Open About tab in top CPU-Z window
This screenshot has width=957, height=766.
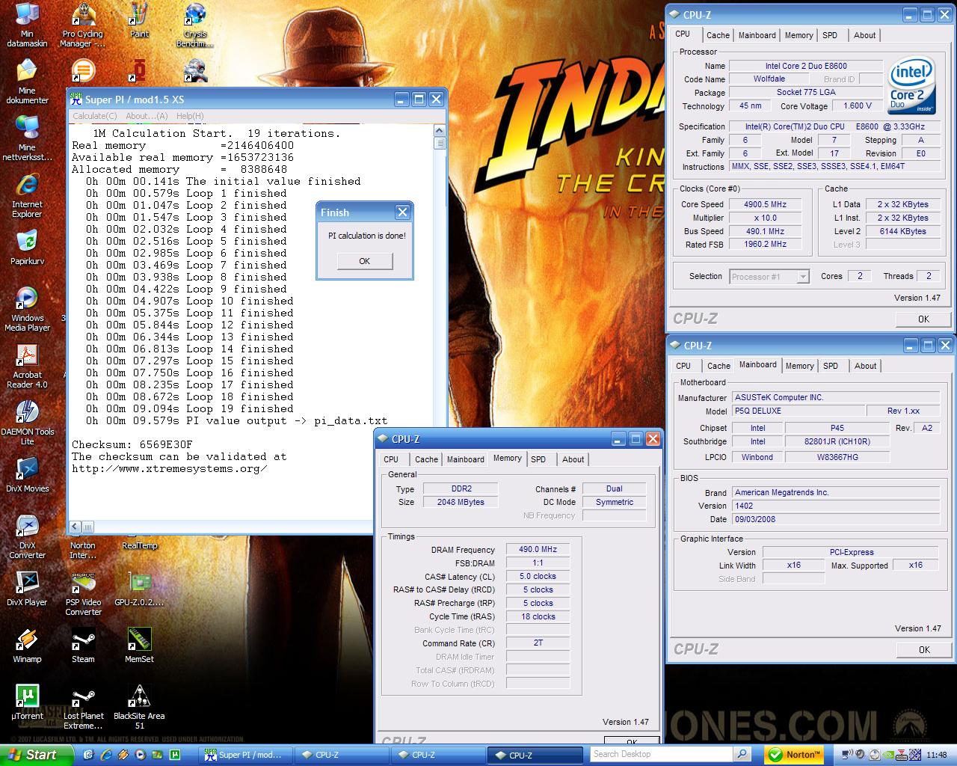pyautogui.click(x=864, y=35)
